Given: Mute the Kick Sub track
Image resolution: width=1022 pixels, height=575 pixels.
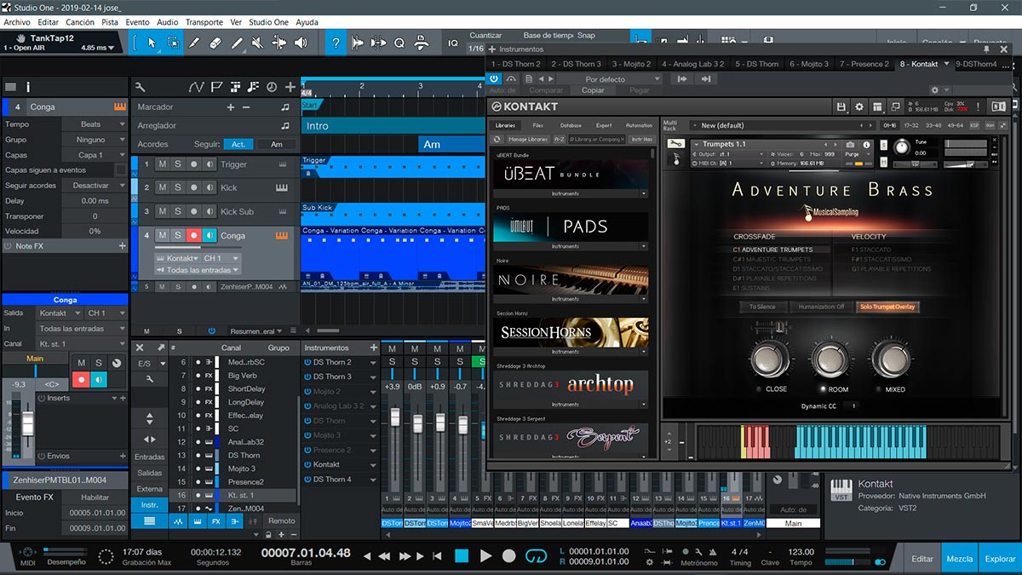Looking at the screenshot, I should pos(162,211).
